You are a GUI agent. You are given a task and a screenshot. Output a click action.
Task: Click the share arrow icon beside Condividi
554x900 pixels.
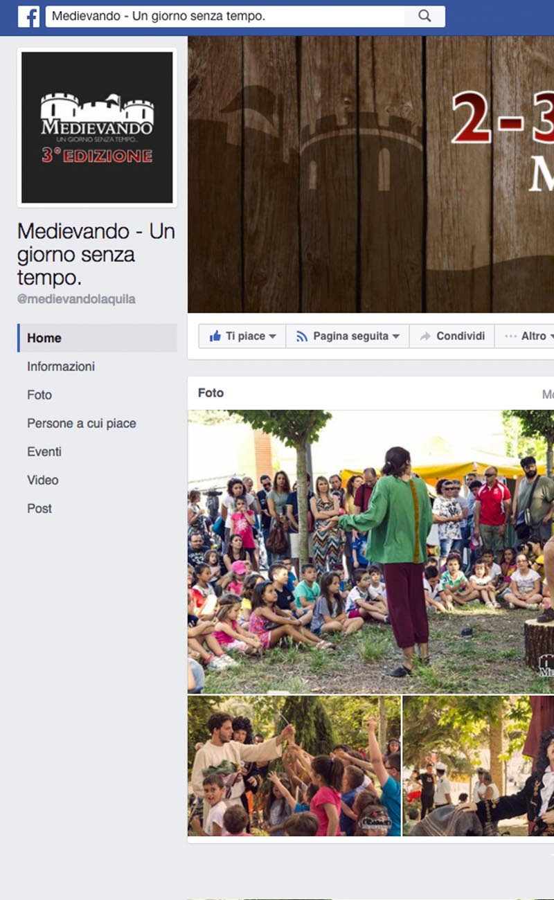coord(425,336)
